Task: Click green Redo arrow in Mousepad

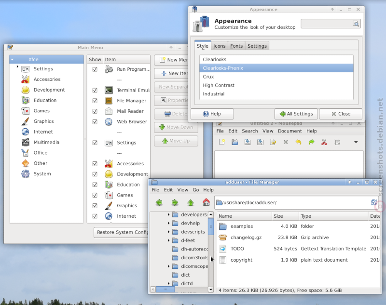Action: click(x=311, y=142)
